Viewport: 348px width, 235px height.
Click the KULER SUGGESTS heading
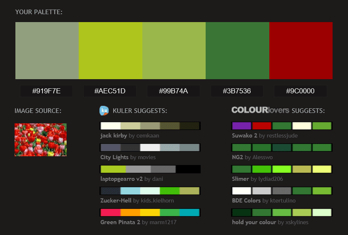tap(140, 110)
